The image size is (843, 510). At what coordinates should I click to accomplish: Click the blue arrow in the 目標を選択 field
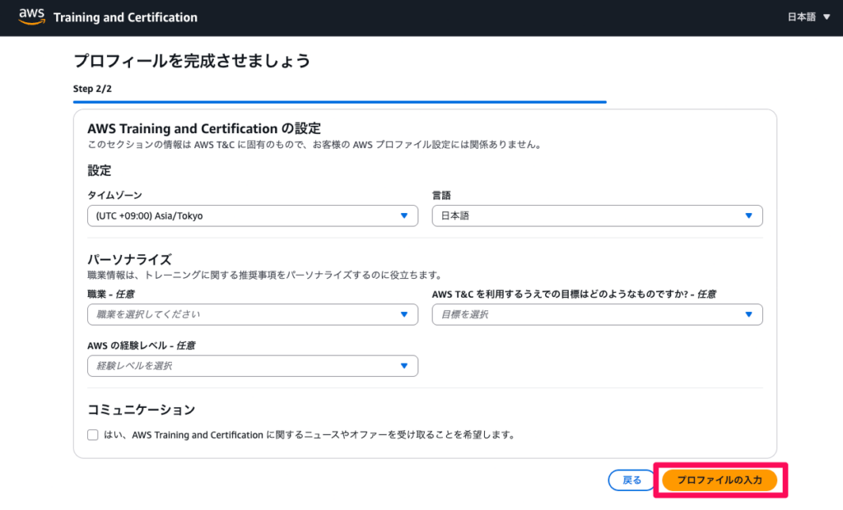[748, 314]
